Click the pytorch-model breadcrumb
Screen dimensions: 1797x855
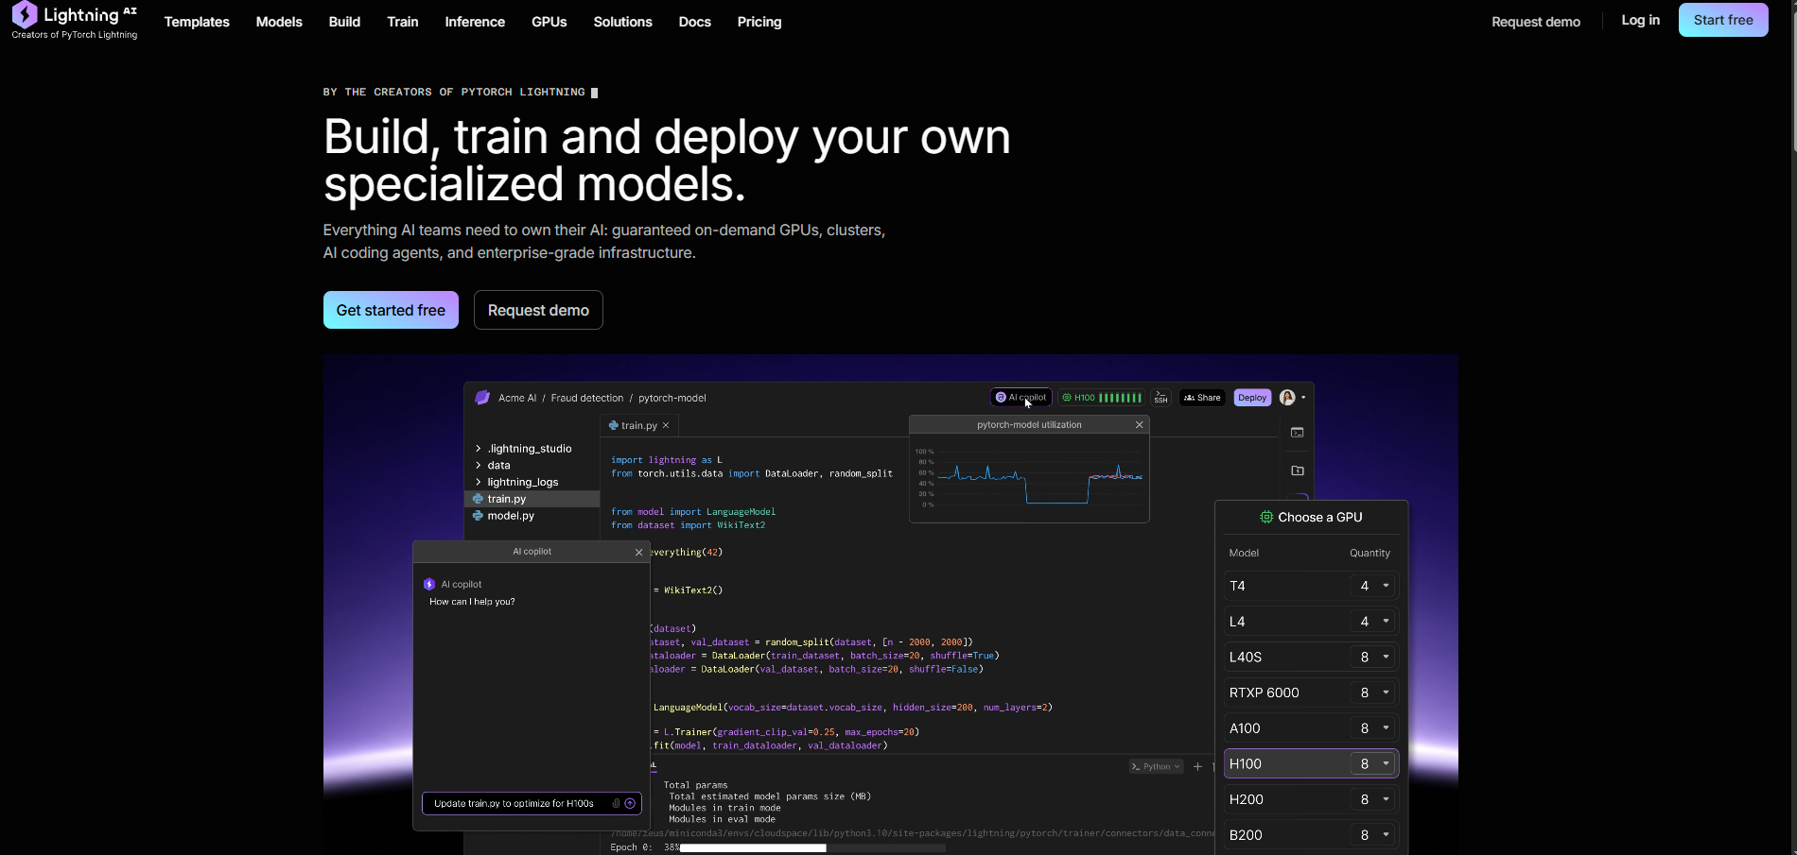672,398
